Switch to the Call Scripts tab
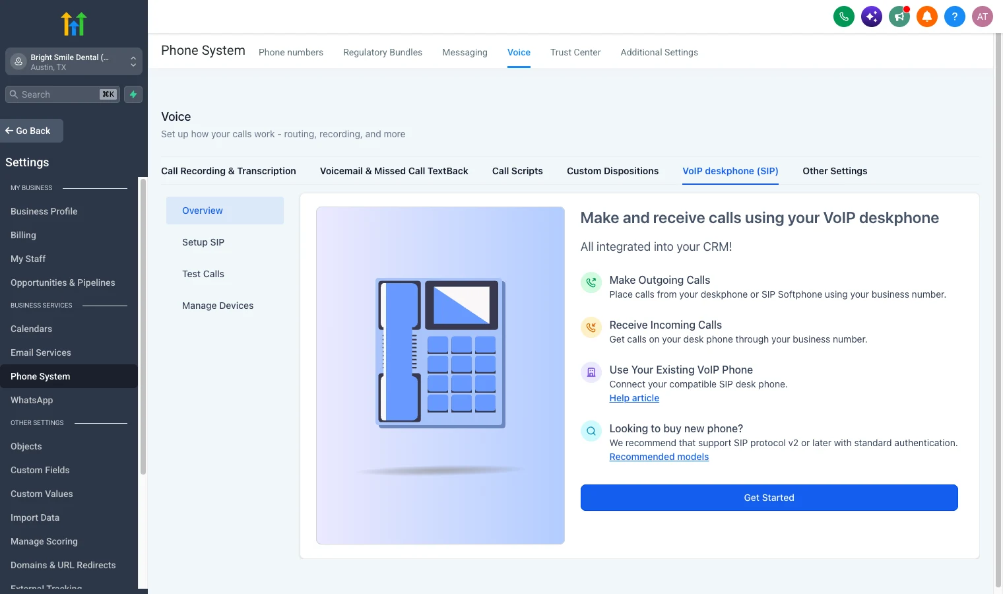This screenshot has width=1003, height=594. pyautogui.click(x=517, y=171)
